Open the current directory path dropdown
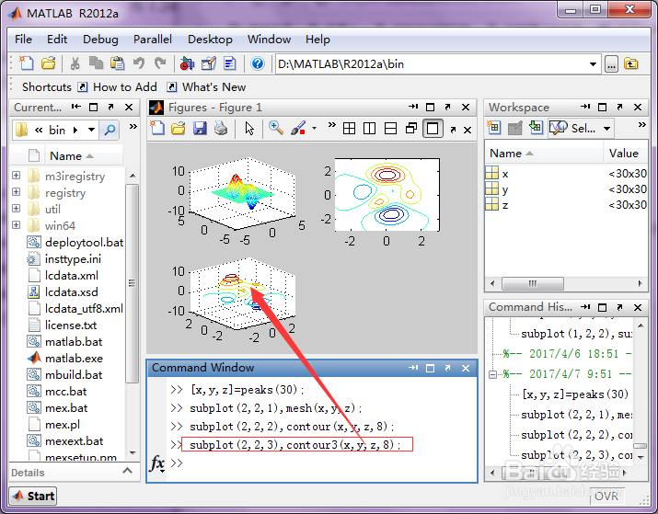The height and width of the screenshot is (514, 658). coord(593,64)
